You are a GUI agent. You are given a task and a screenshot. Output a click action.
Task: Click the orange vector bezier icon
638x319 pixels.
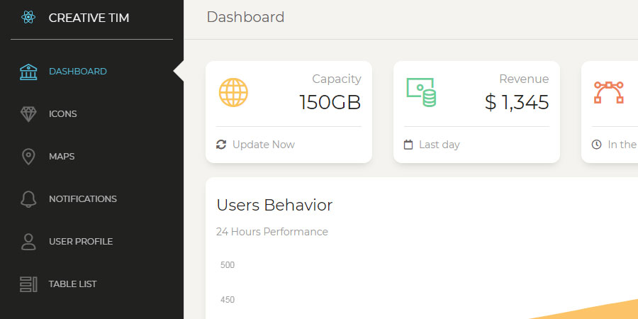[x=609, y=92]
